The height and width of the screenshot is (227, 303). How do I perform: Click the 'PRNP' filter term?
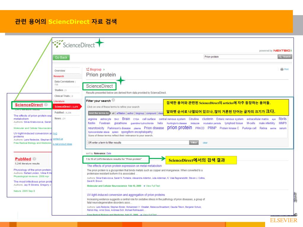212,128
